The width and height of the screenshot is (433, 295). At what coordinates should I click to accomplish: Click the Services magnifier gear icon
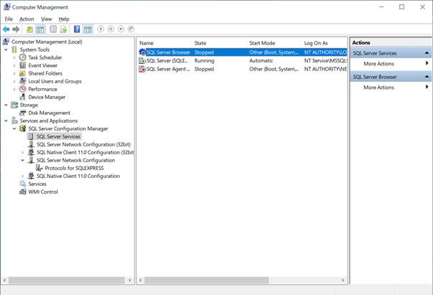(x=22, y=184)
